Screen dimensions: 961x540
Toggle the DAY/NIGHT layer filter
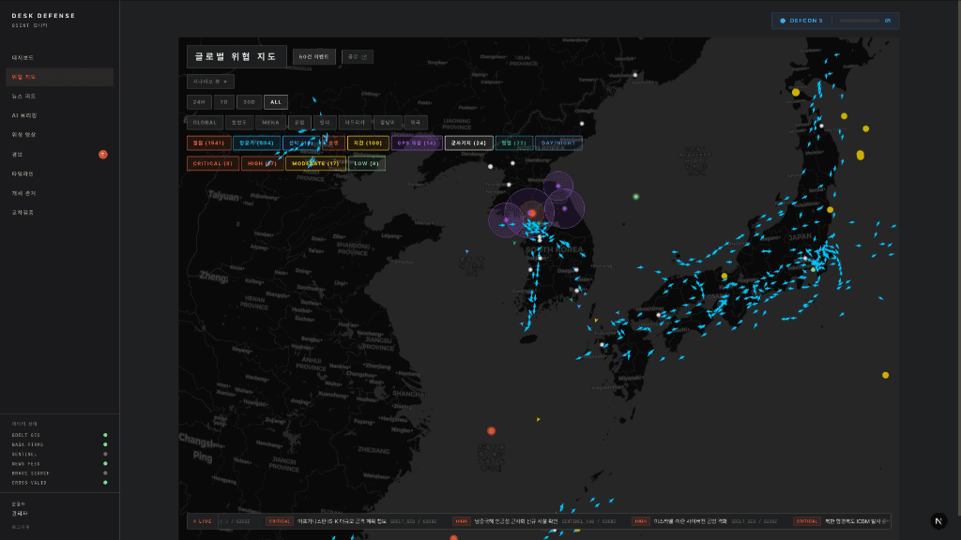pyautogui.click(x=558, y=143)
